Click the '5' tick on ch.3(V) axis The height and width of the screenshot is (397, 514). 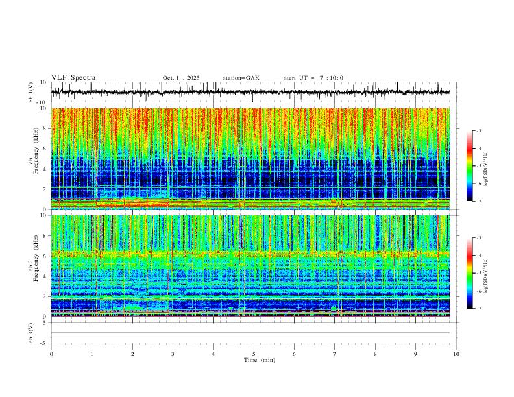(x=45, y=322)
